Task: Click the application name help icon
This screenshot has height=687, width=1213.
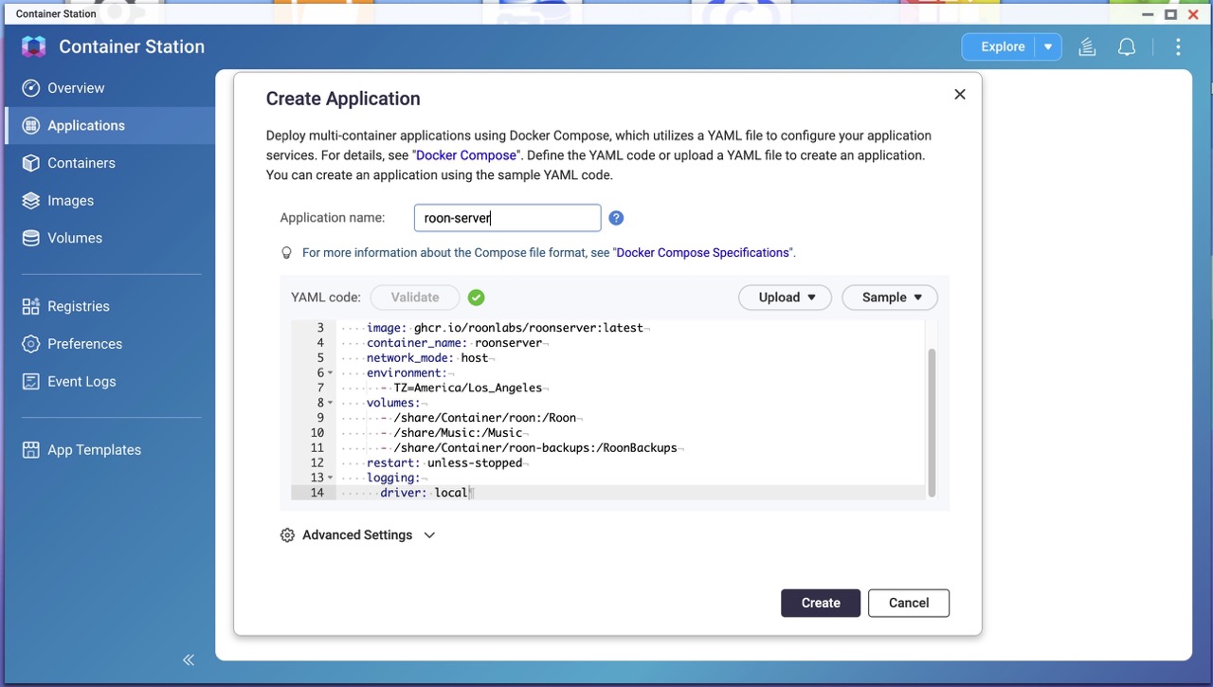Action: (616, 218)
